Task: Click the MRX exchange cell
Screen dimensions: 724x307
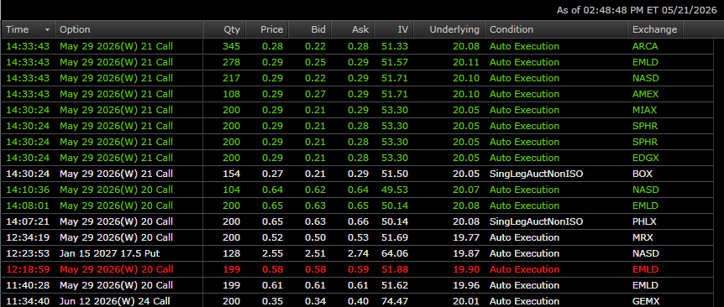Action: 642,237
